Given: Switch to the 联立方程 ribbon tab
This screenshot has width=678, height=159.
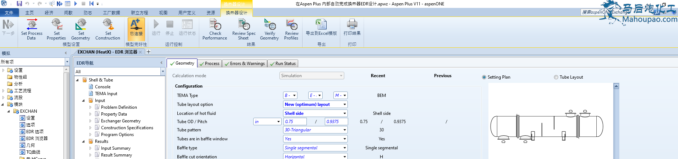Looking at the screenshot, I should (x=140, y=13).
